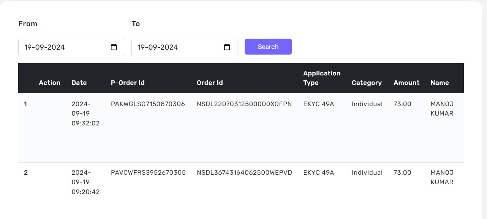Click into the To date field
Screen dimensions: 487x219
174,47
